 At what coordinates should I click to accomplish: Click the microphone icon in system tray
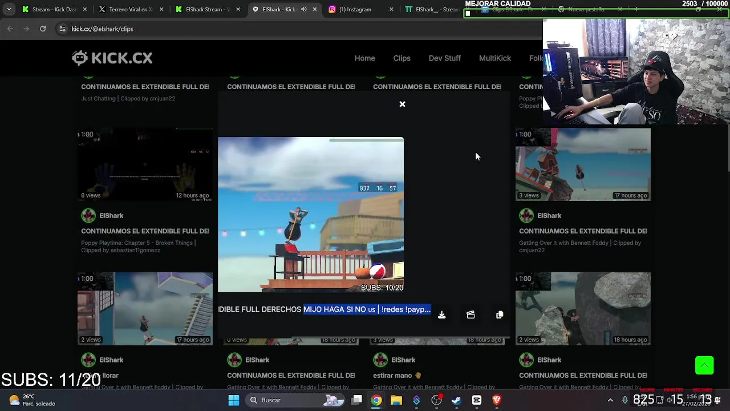(x=625, y=400)
